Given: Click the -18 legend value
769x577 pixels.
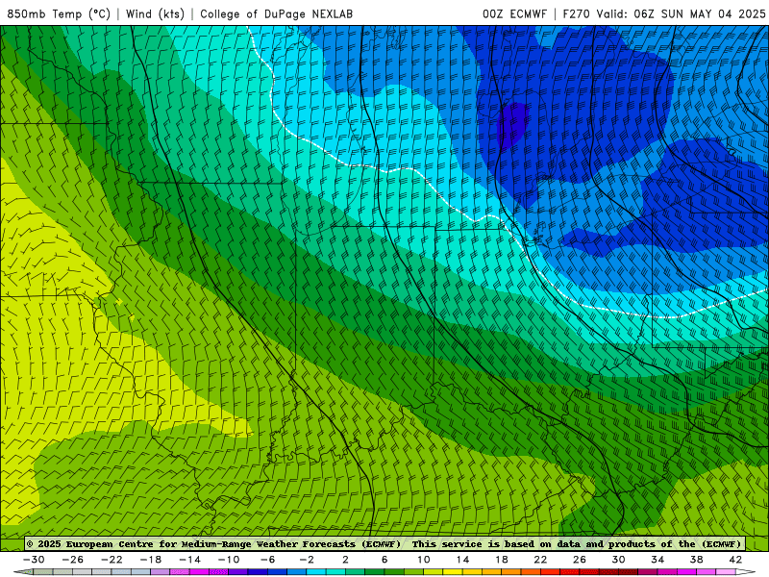Looking at the screenshot, I should click(x=151, y=560).
